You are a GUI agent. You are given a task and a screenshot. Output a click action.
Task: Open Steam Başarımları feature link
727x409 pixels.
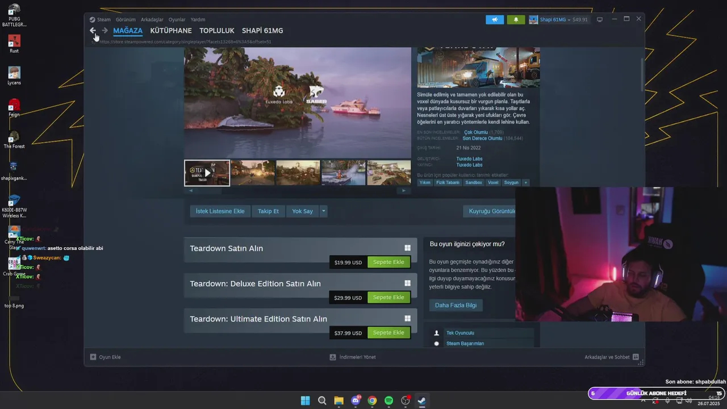(465, 344)
